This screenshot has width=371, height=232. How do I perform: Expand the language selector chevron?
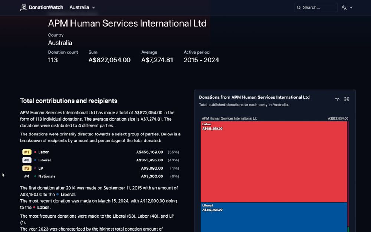(x=351, y=7)
